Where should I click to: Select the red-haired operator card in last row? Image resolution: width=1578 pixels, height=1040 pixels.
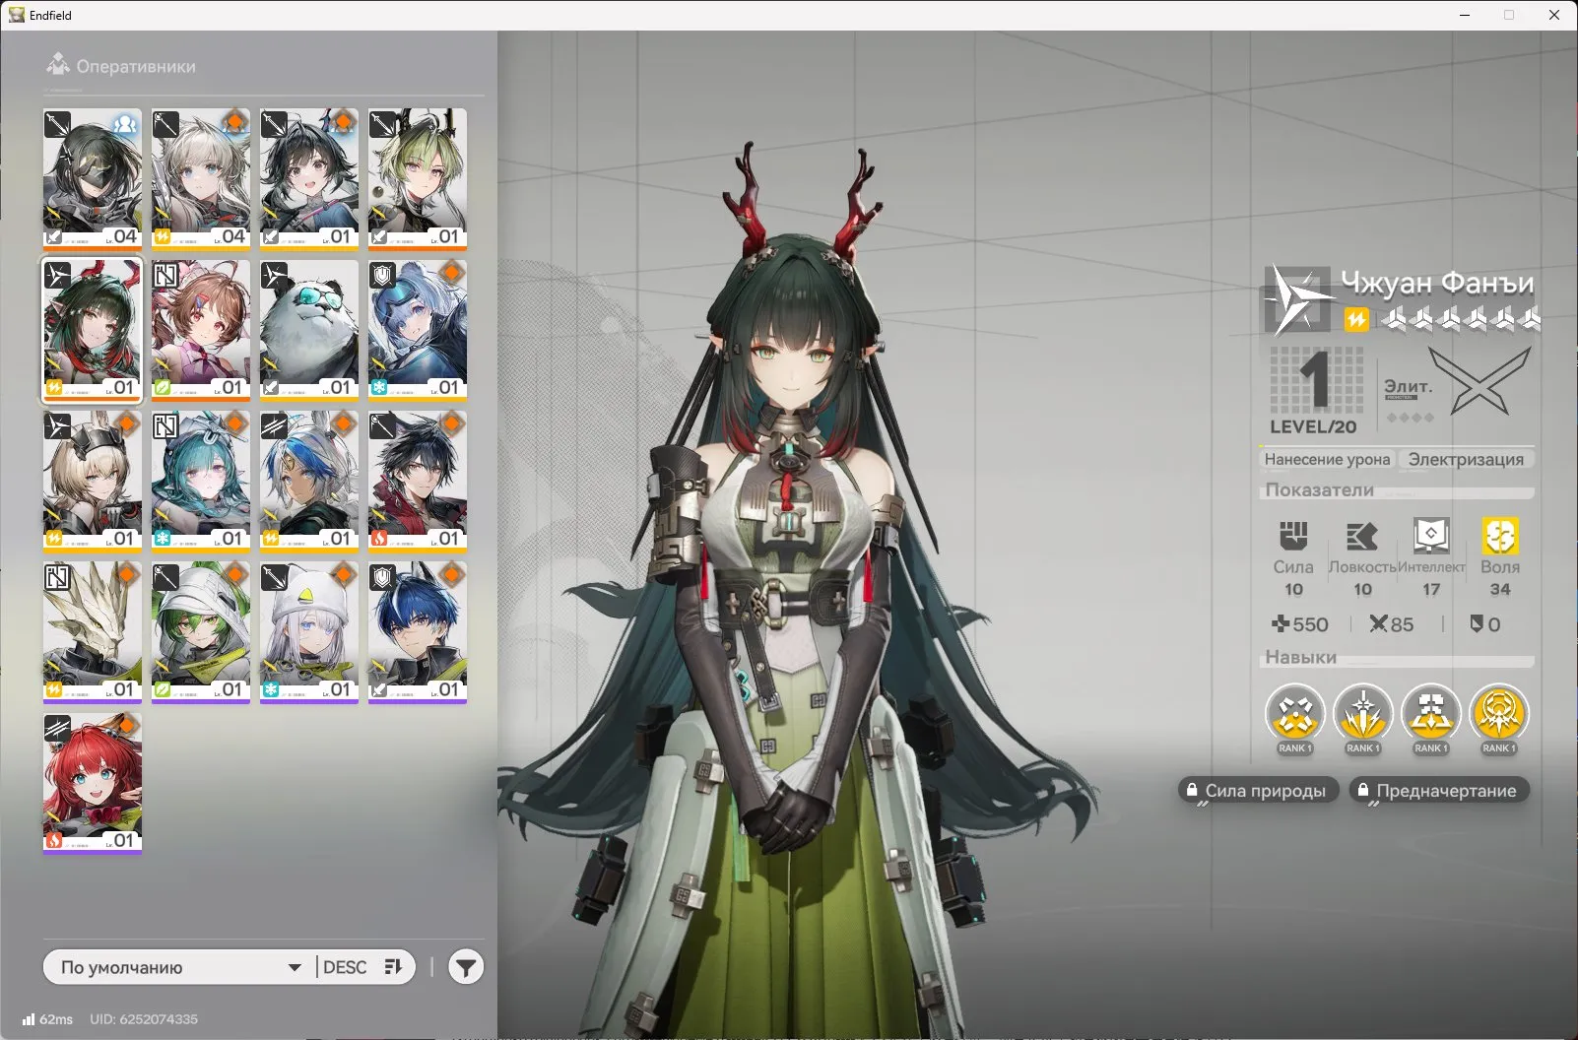(93, 783)
